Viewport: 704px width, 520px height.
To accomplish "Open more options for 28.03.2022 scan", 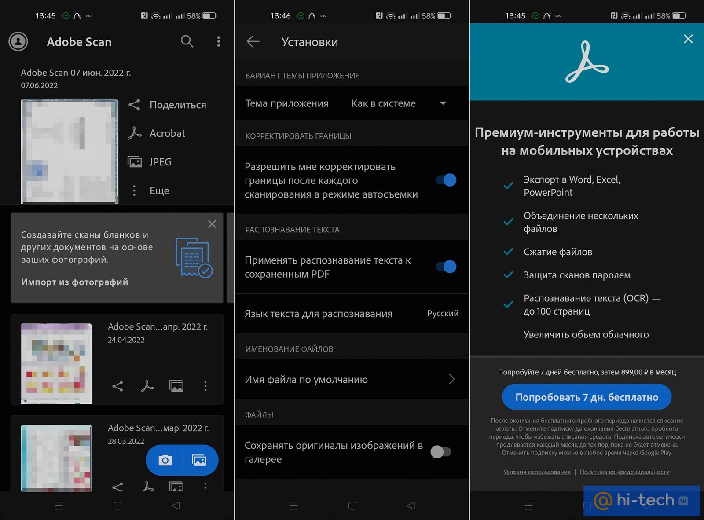I will tap(205, 487).
